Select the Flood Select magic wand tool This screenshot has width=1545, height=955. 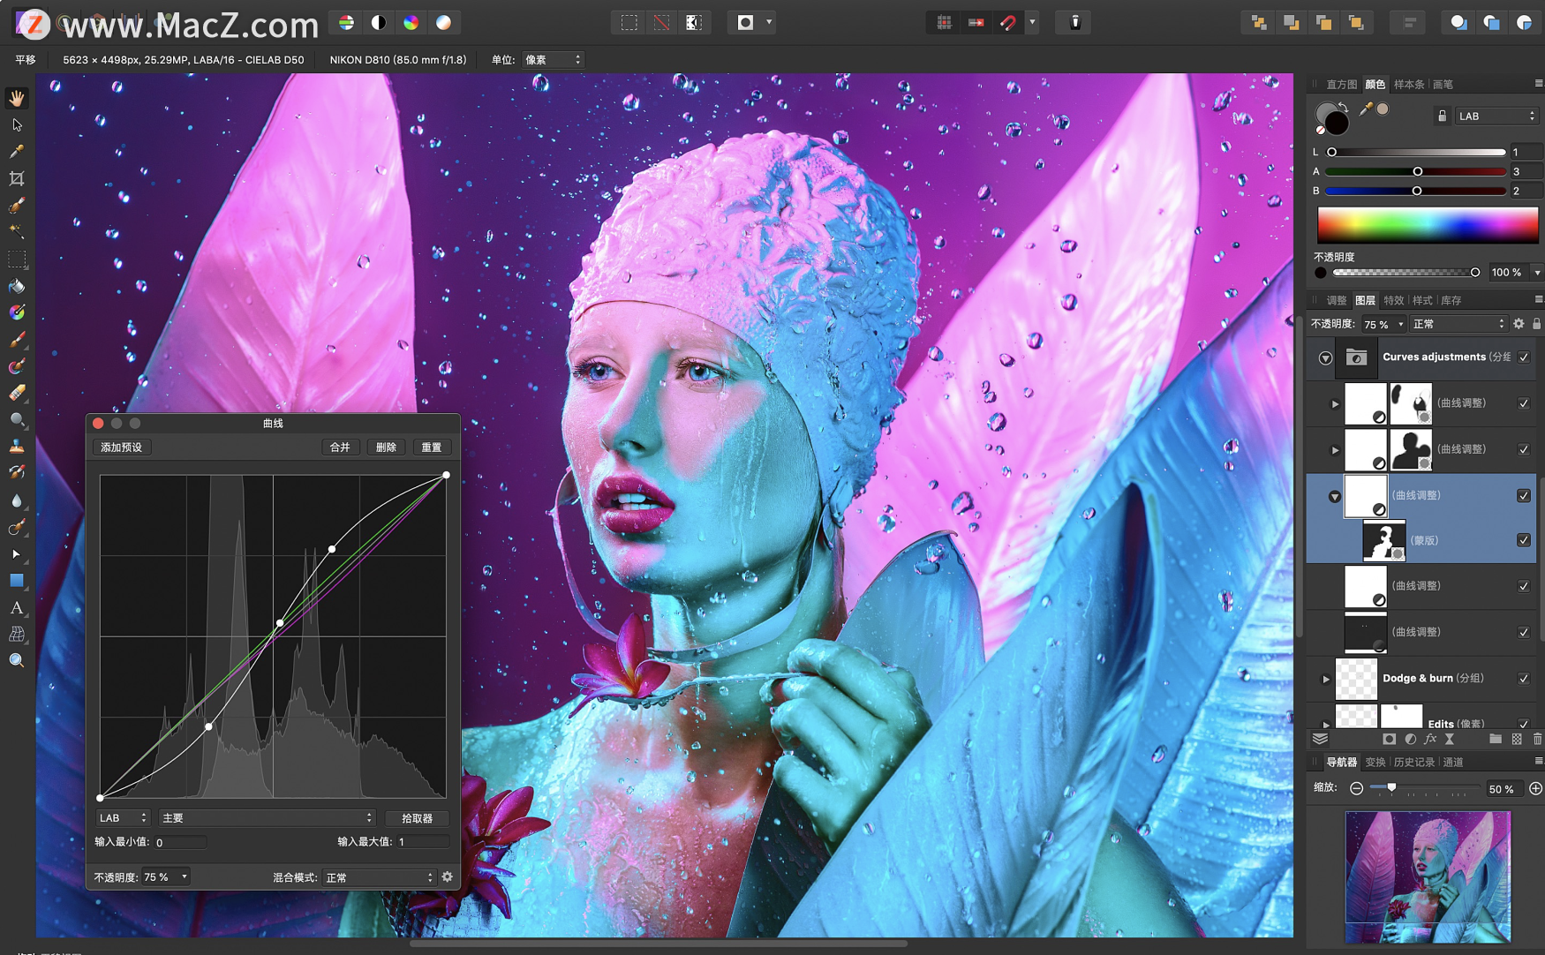pos(17,232)
